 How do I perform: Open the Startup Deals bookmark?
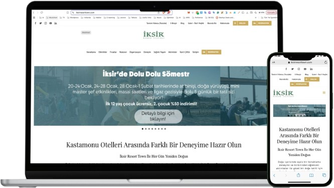pos(225,18)
